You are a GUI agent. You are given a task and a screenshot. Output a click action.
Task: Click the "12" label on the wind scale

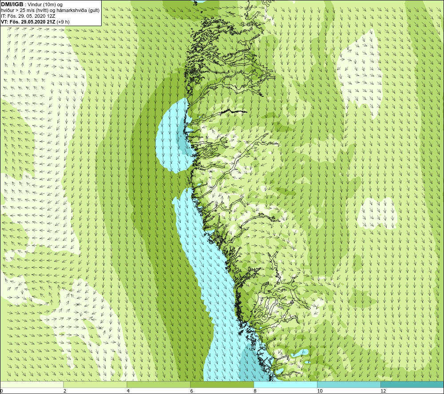[383, 391]
